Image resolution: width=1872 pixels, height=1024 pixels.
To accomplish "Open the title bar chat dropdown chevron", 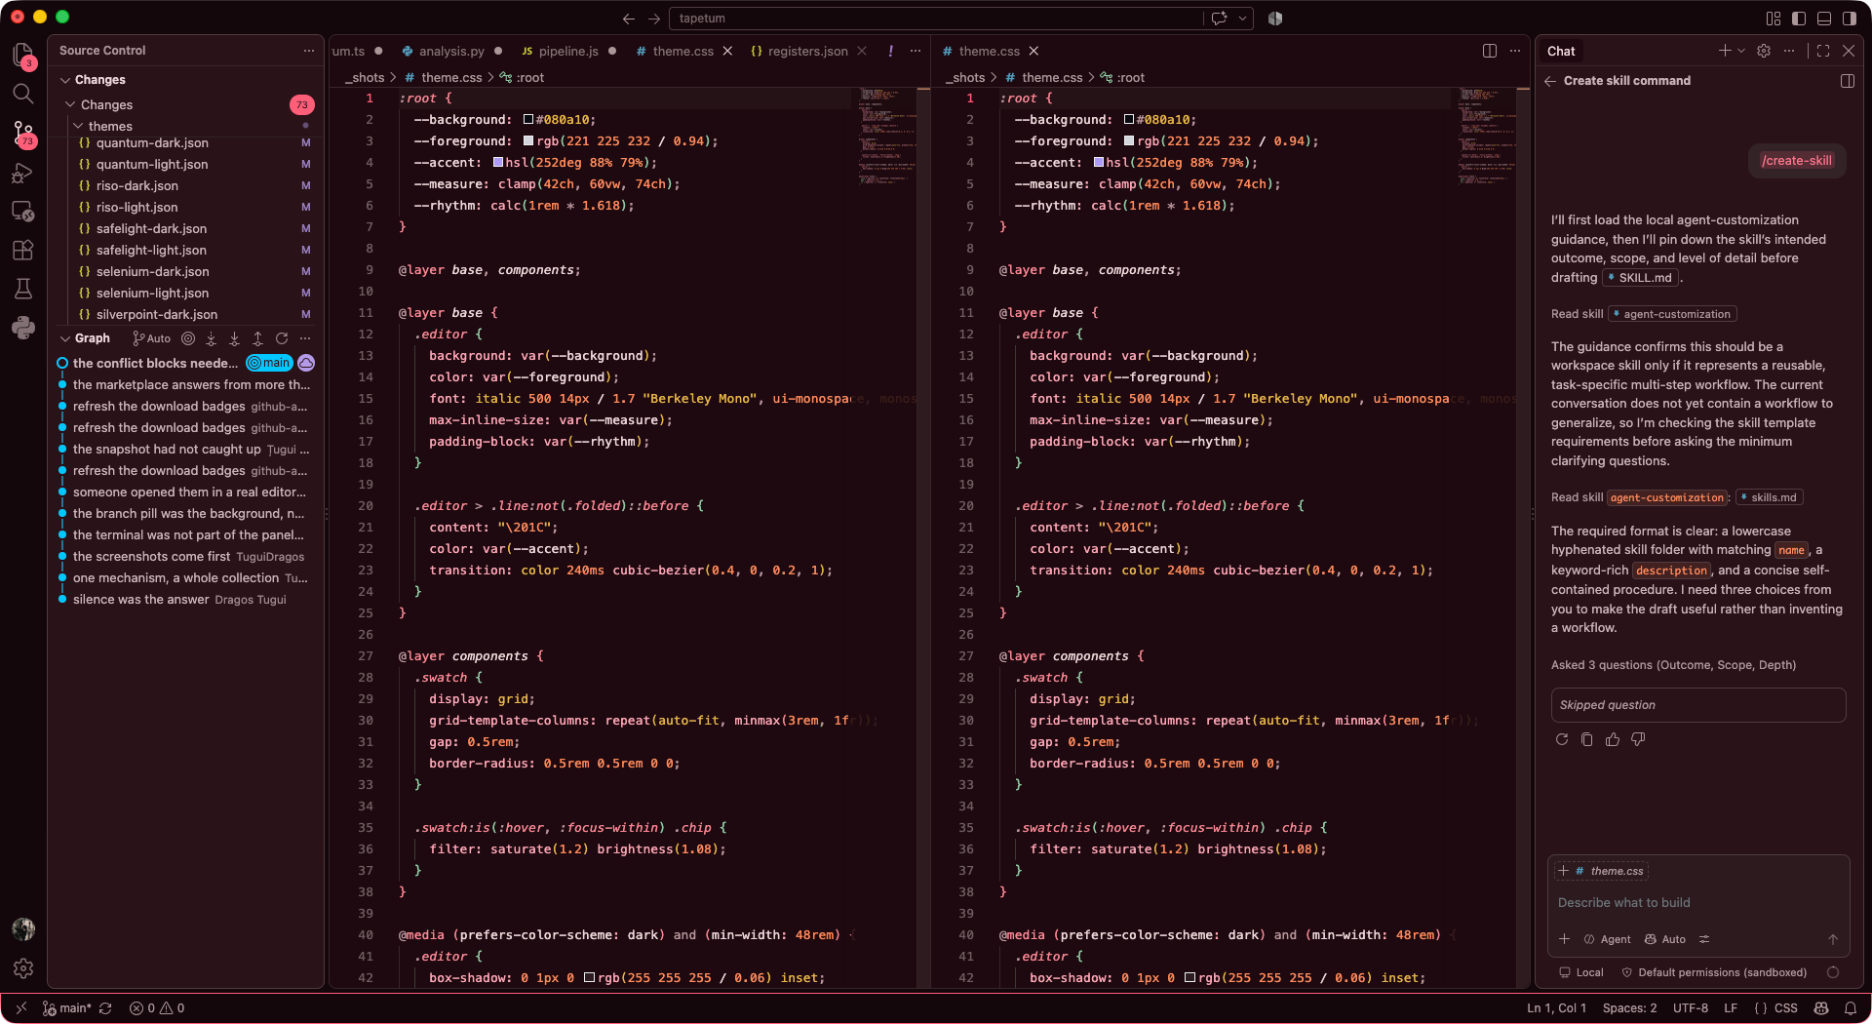I will [x=1242, y=19].
